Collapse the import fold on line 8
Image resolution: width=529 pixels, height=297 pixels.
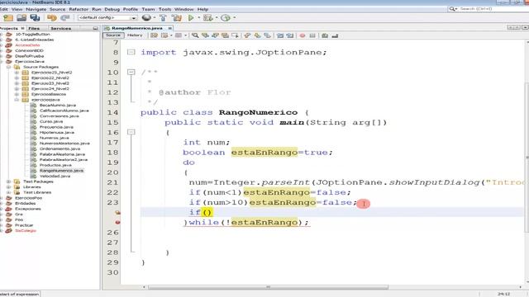click(131, 52)
